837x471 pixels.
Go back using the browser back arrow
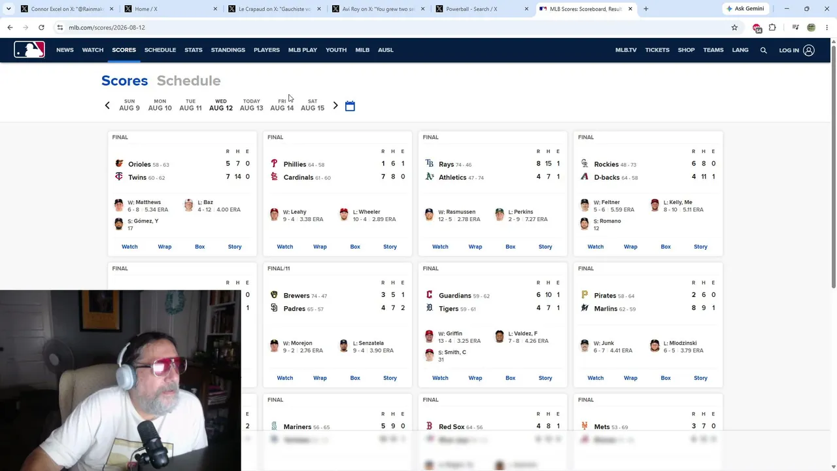(10, 27)
